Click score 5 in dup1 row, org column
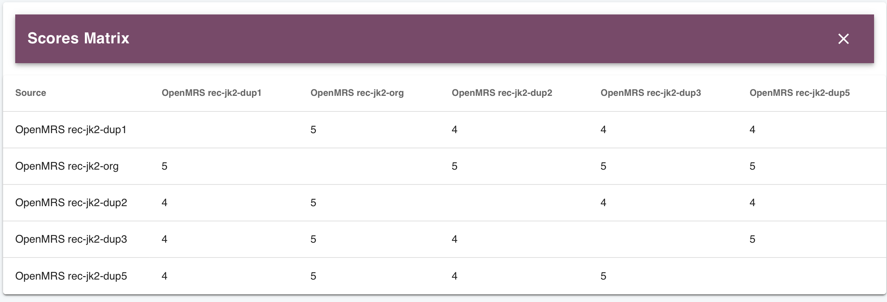 click(x=313, y=130)
